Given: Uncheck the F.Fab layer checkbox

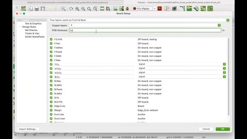Looking at the screenshot, I should pyautogui.click(x=51, y=43).
